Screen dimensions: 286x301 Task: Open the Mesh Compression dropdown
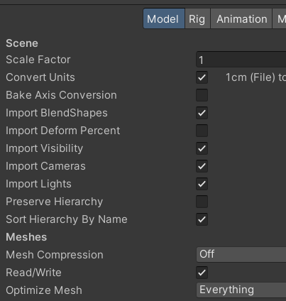click(241, 254)
